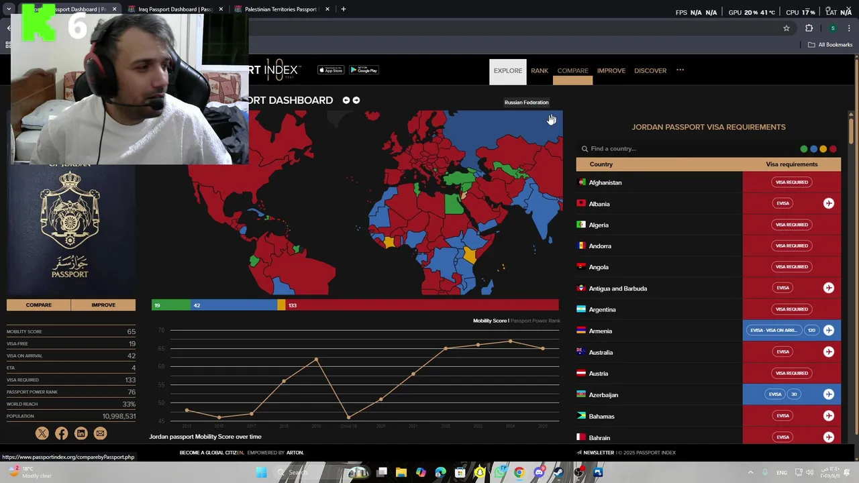The height and width of the screenshot is (483, 859).
Task: Close the Iraq Passport Dashboard tab
Action: click(x=221, y=9)
